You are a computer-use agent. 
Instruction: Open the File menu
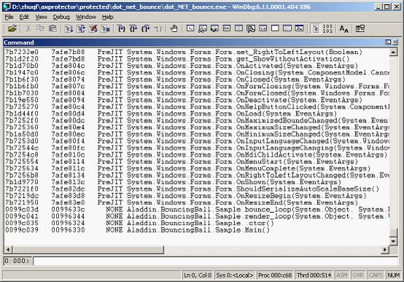pos(9,17)
